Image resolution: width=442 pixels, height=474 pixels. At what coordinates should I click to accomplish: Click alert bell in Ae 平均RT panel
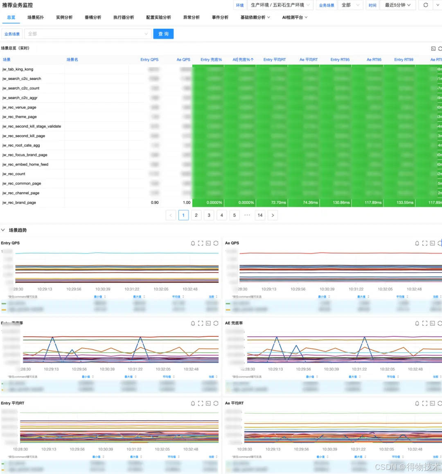417,404
